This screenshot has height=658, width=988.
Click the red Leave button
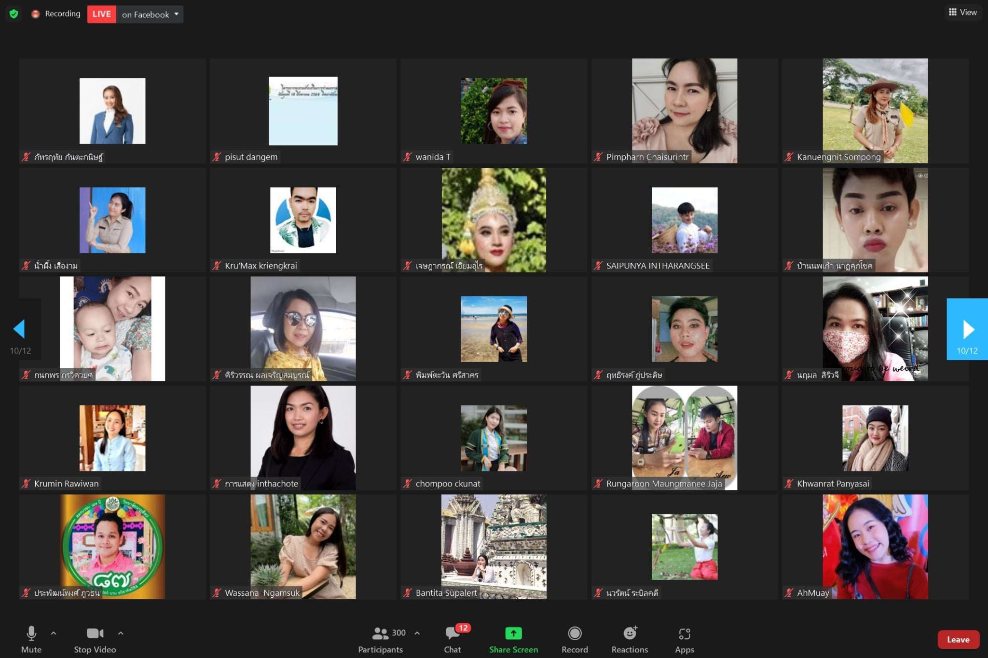tap(958, 639)
